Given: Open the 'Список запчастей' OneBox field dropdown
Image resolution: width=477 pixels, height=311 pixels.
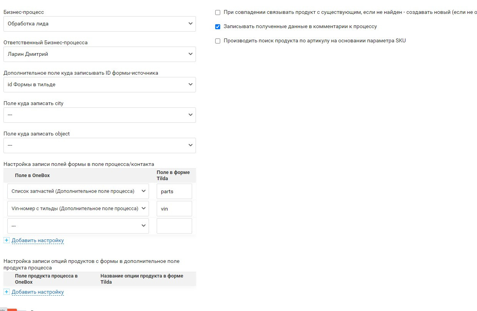Looking at the screenshot, I should [78, 191].
